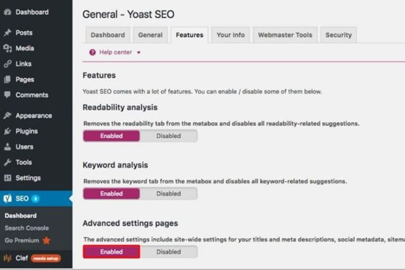405x270 pixels.
Task: Enable Advanced settings pages toggle
Action: (x=111, y=251)
